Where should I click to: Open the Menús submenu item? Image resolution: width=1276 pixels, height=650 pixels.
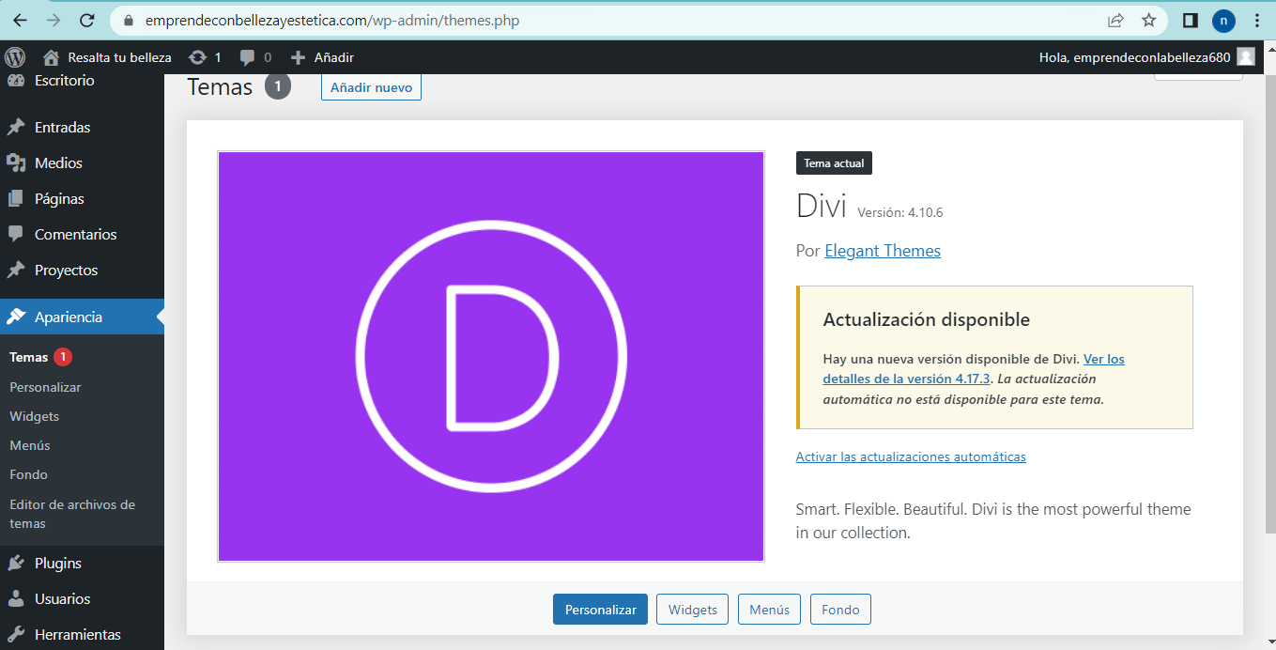(x=30, y=445)
